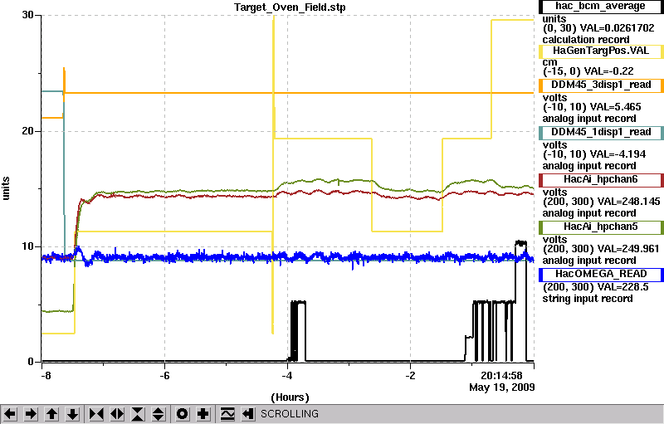
Task: Click the Target_Oven_Field.stp graph title
Action: [290, 7]
